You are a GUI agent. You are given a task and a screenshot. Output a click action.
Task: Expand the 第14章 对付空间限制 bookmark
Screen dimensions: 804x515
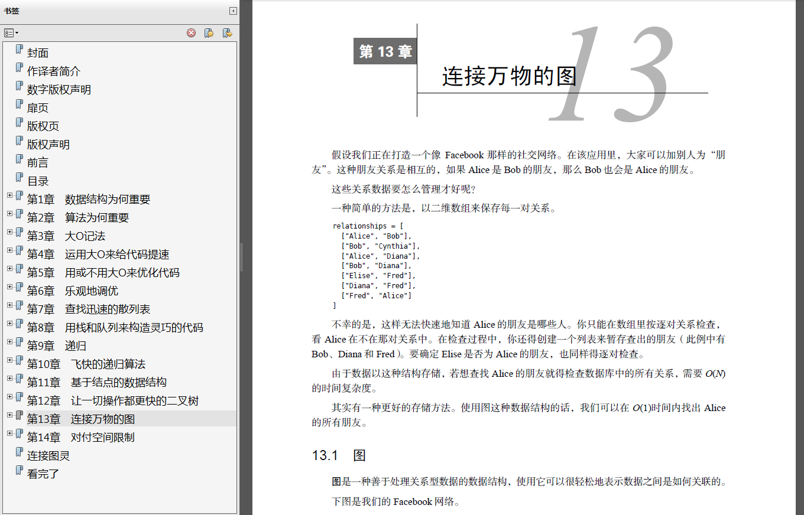point(9,433)
